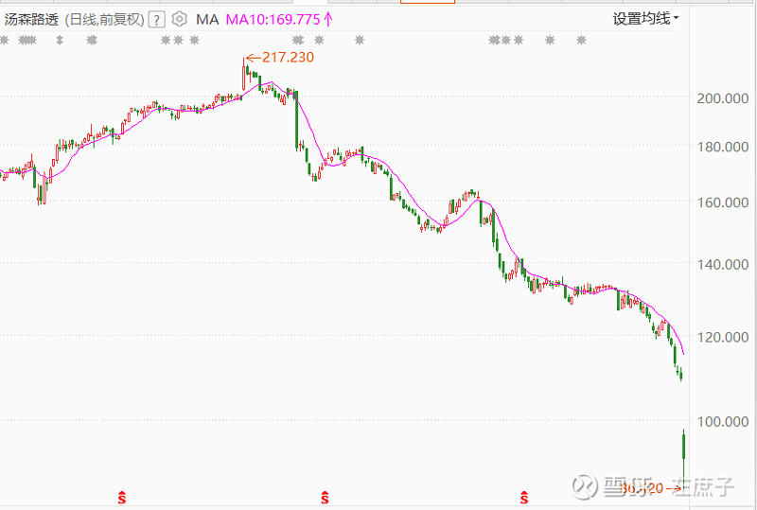Select the leftmost gray event marker on top
Viewport: 757px width, 510px height.
pyautogui.click(x=4, y=40)
